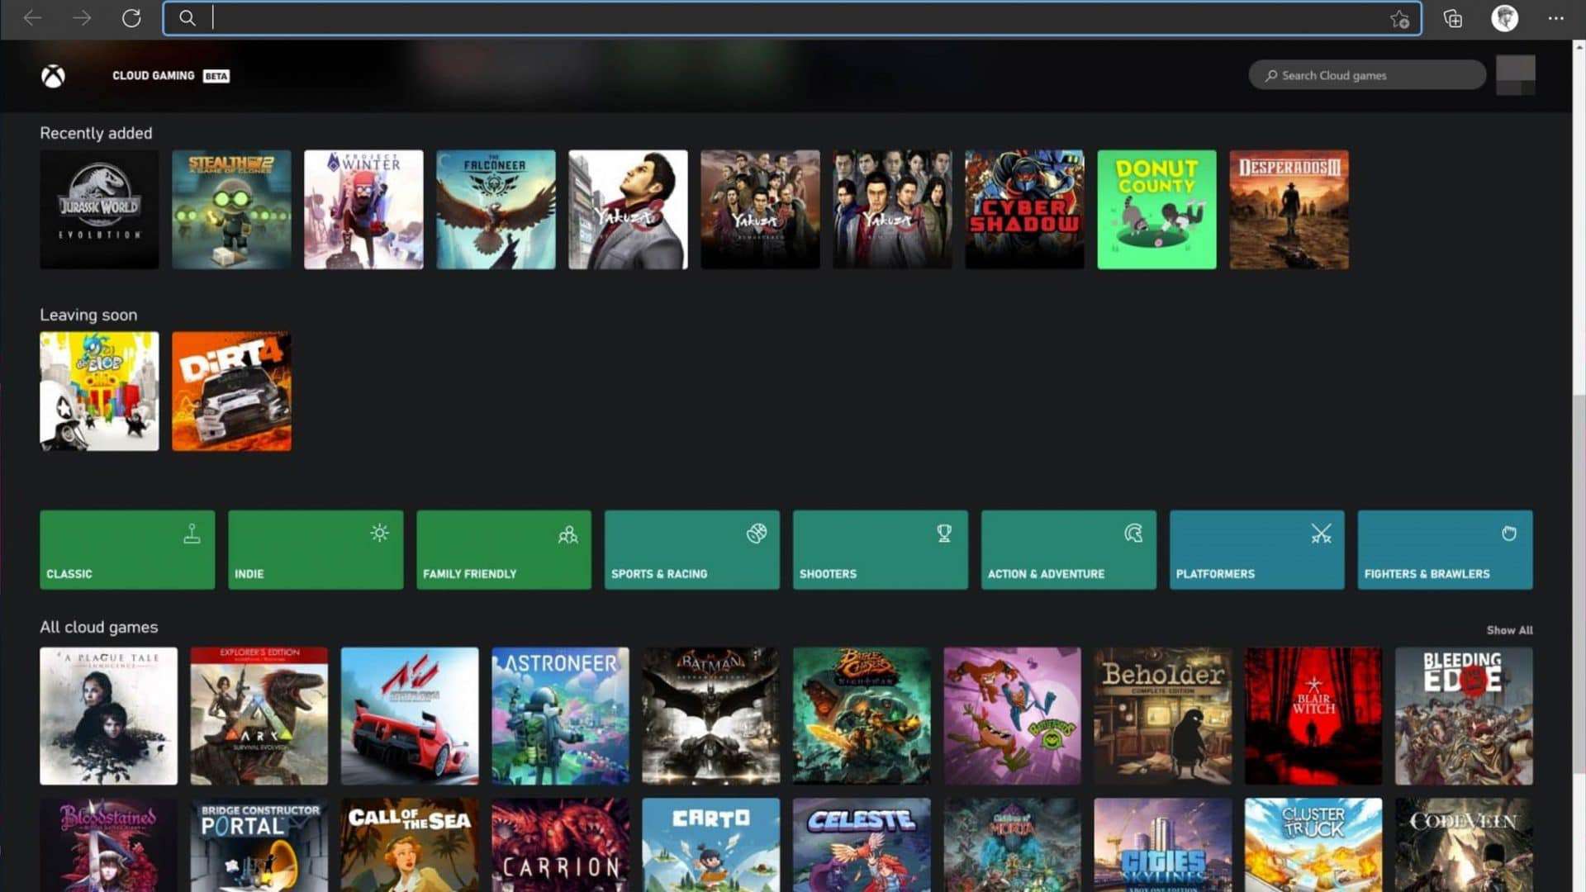Click the Cloud Gaming Beta header link
Viewport: 1586px width, 892px height.
[171, 76]
